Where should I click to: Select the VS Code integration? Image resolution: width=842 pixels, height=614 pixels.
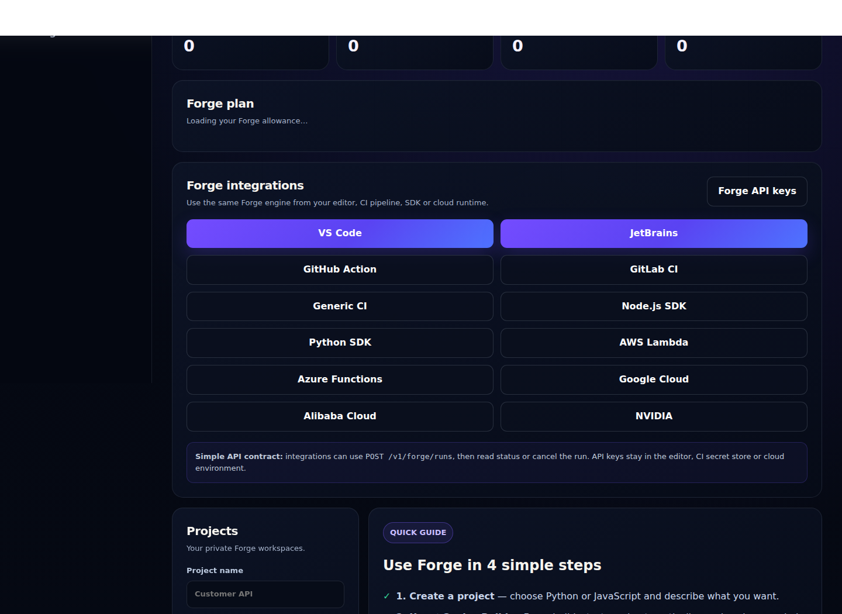coord(340,233)
